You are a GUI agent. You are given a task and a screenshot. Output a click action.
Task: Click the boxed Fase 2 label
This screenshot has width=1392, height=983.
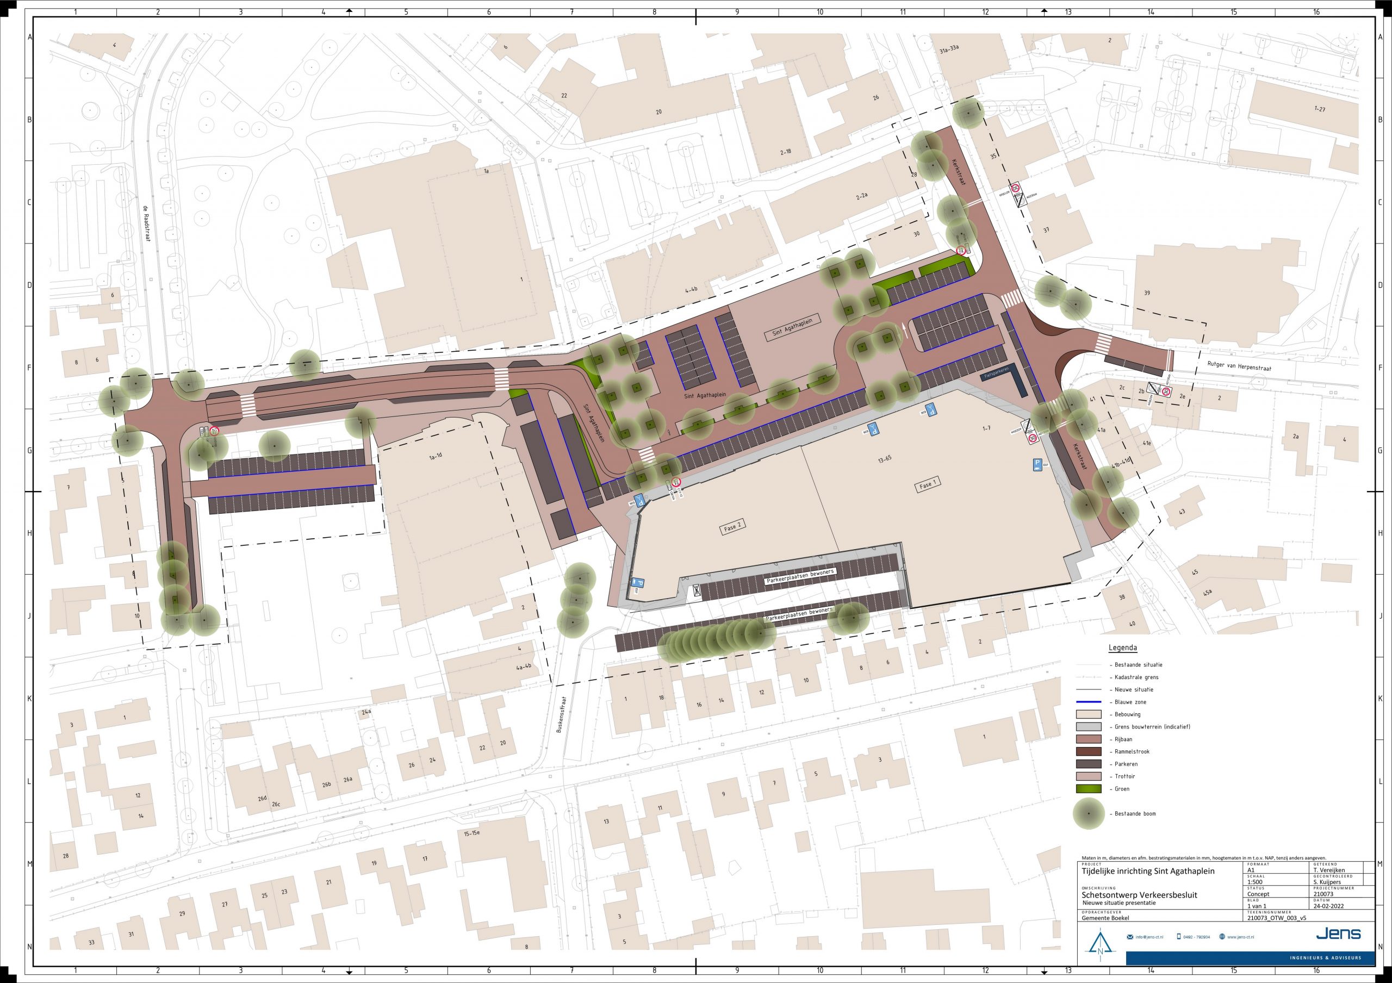tap(732, 527)
